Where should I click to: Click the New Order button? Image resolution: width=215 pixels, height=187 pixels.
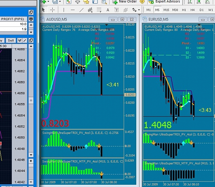coord(125,2)
